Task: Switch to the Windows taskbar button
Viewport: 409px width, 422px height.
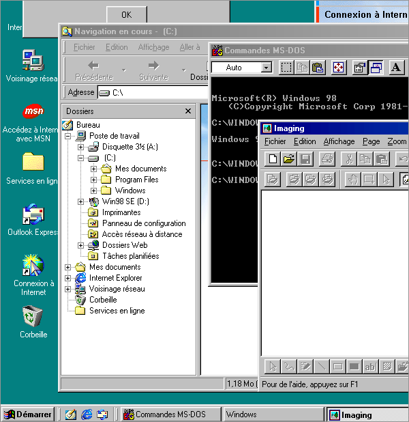Action: pyautogui.click(x=274, y=414)
